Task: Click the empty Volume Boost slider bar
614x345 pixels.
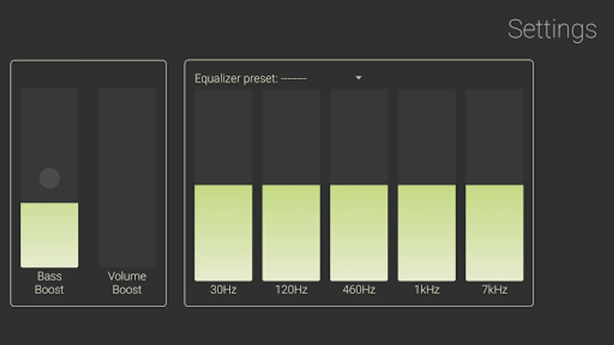Action: point(127,177)
